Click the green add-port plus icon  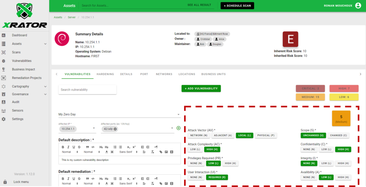pos(179,128)
